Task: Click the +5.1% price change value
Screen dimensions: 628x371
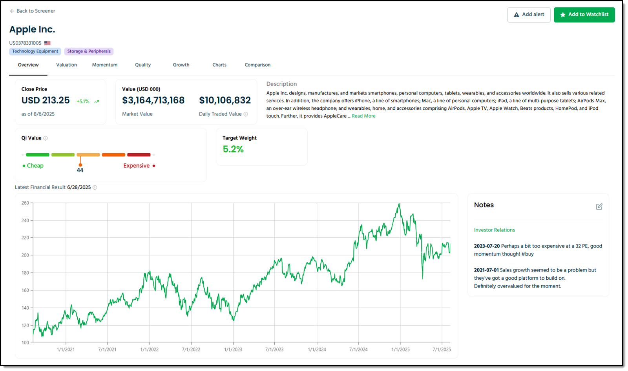Action: [x=83, y=101]
